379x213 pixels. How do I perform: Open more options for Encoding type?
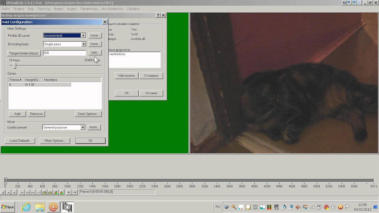(95, 44)
